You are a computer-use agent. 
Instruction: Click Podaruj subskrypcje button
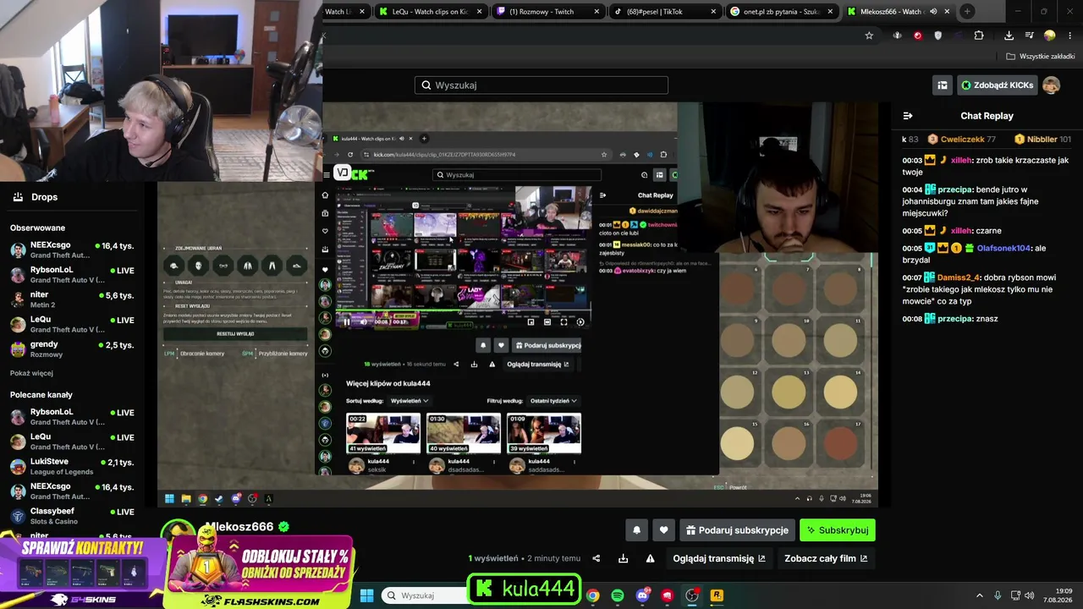(737, 530)
